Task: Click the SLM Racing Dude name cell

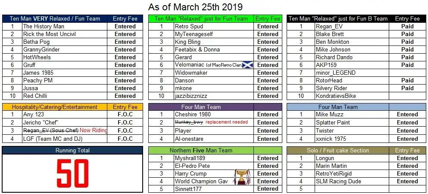Action: click(x=352, y=181)
